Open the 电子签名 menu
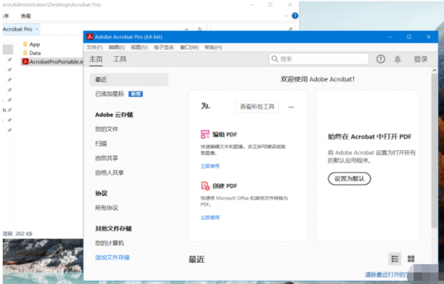 [164, 47]
